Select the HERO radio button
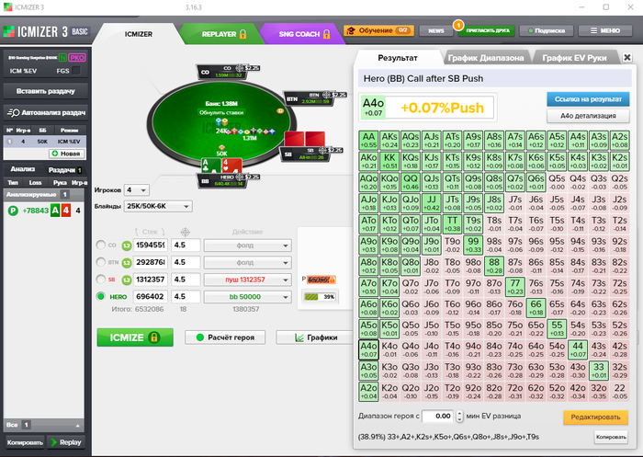 [x=100, y=296]
